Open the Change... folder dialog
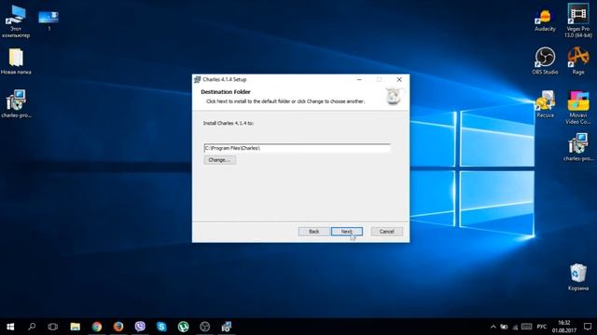Image resolution: width=597 pixels, height=335 pixels. pyautogui.click(x=220, y=160)
